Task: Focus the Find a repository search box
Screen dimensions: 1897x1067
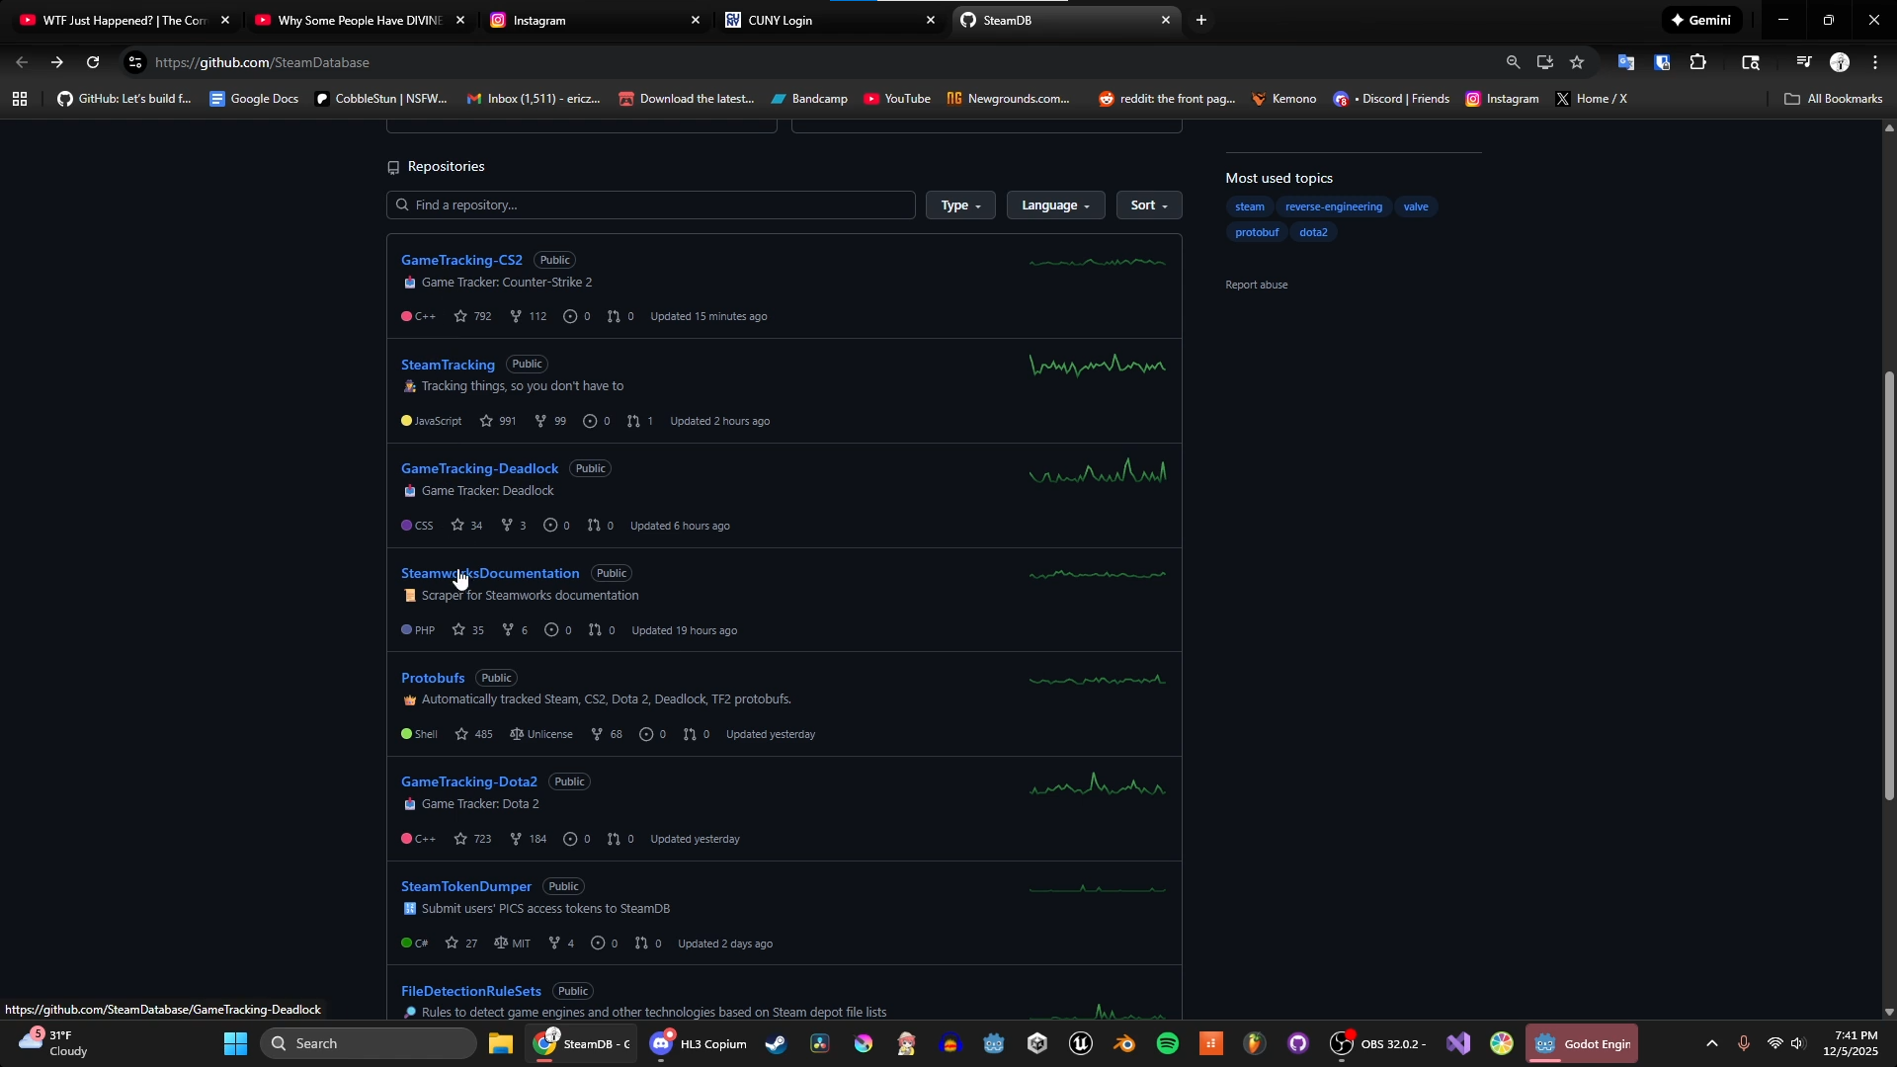Action: point(651,205)
